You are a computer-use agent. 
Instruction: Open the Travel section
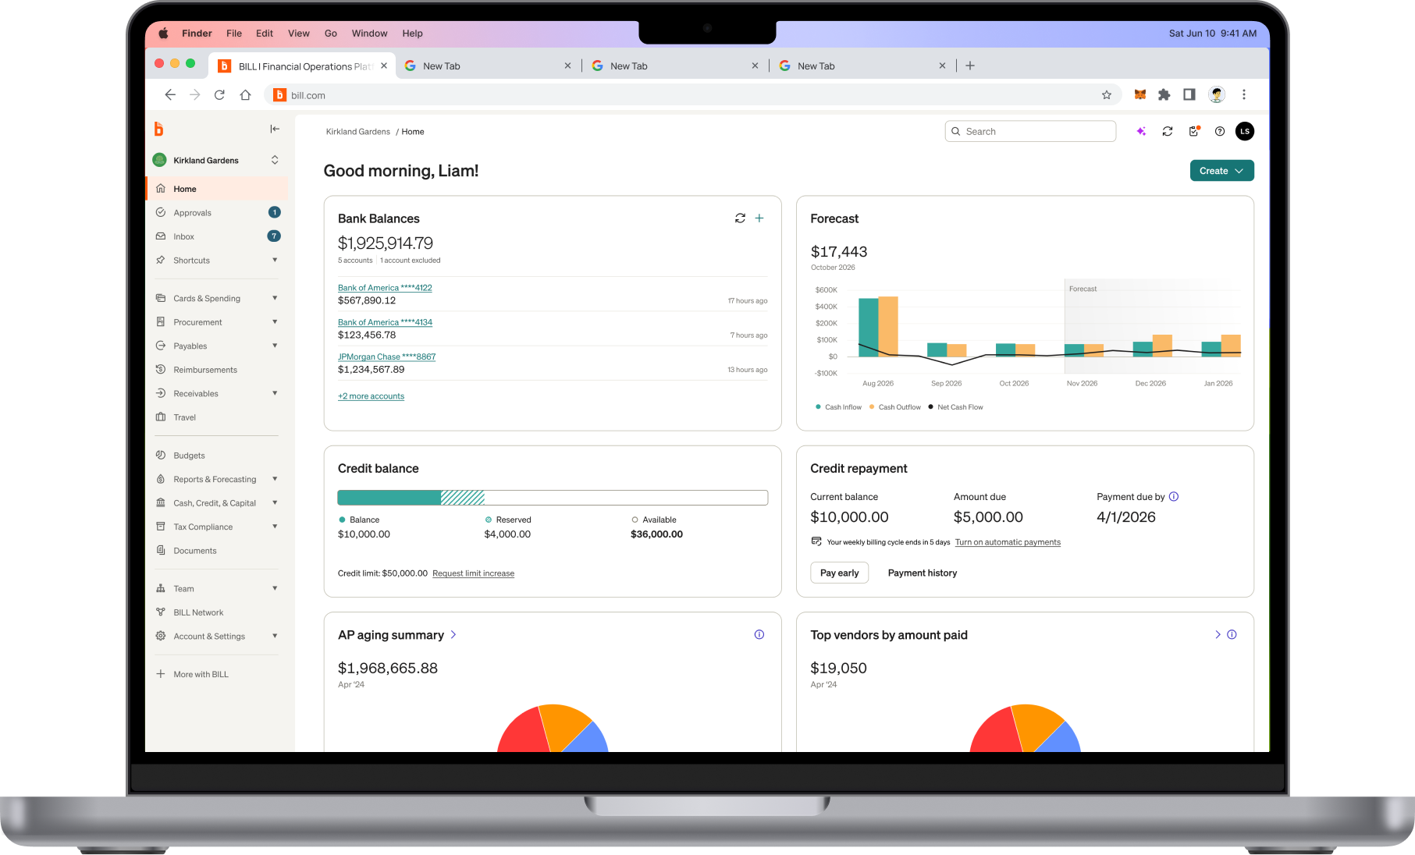coord(186,417)
